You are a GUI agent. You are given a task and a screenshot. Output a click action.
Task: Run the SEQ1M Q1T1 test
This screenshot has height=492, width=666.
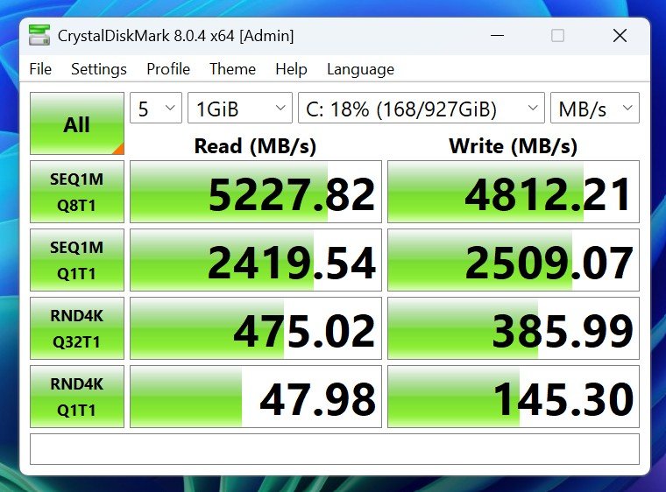point(77,260)
